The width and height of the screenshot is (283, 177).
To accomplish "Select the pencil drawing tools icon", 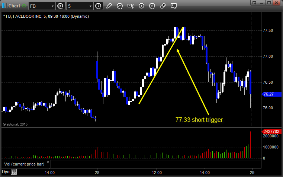I will click(109, 6).
